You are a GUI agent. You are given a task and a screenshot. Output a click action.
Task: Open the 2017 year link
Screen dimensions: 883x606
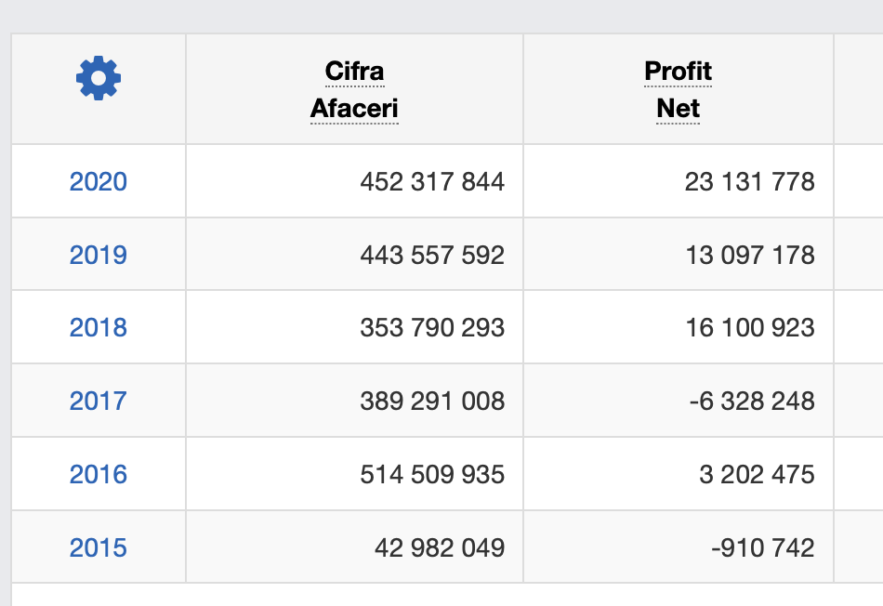tap(99, 401)
